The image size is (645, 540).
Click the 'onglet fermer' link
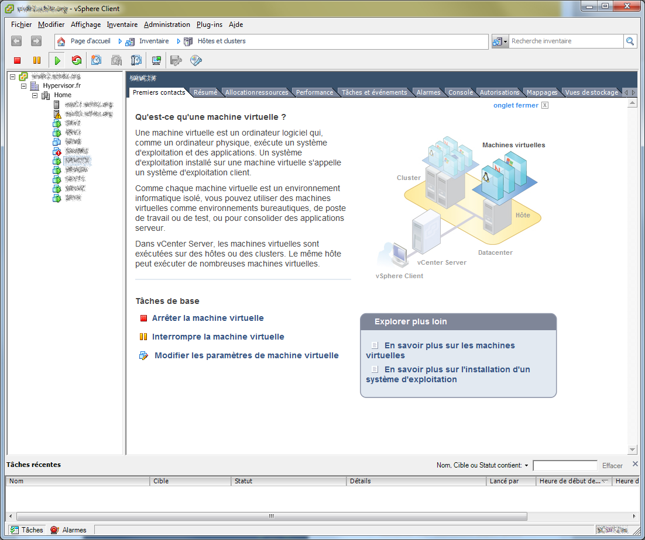[516, 106]
